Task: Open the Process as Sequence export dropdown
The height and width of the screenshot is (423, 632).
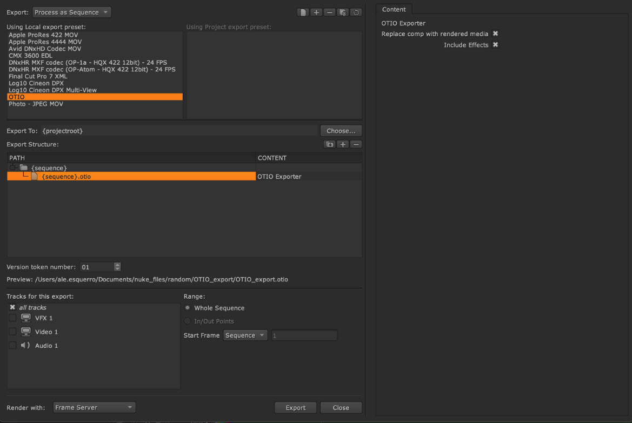Action: pos(71,12)
